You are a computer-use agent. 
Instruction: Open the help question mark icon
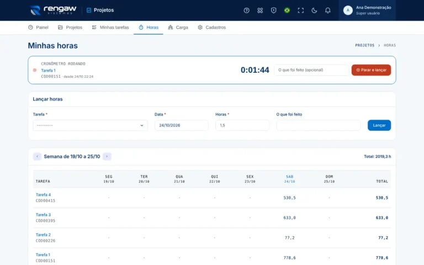246,10
